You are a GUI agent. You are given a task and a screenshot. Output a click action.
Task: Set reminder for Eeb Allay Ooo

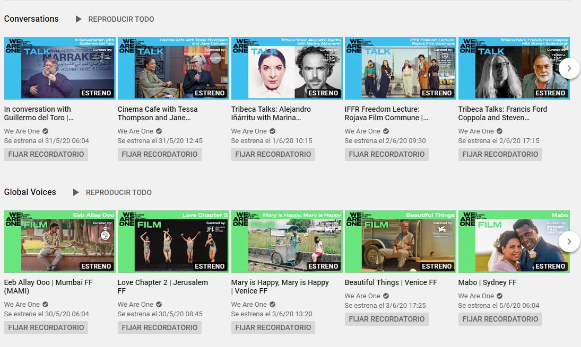point(46,327)
